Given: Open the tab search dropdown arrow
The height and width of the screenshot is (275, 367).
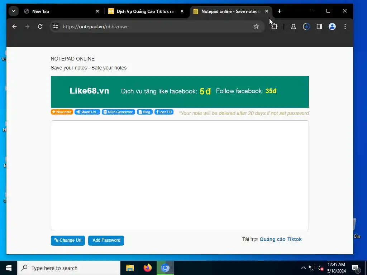Looking at the screenshot, I should point(14,11).
